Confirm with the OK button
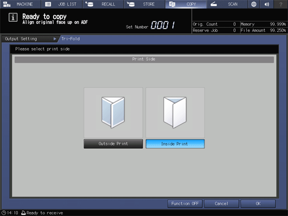The width and height of the screenshot is (288, 216). tap(258, 204)
